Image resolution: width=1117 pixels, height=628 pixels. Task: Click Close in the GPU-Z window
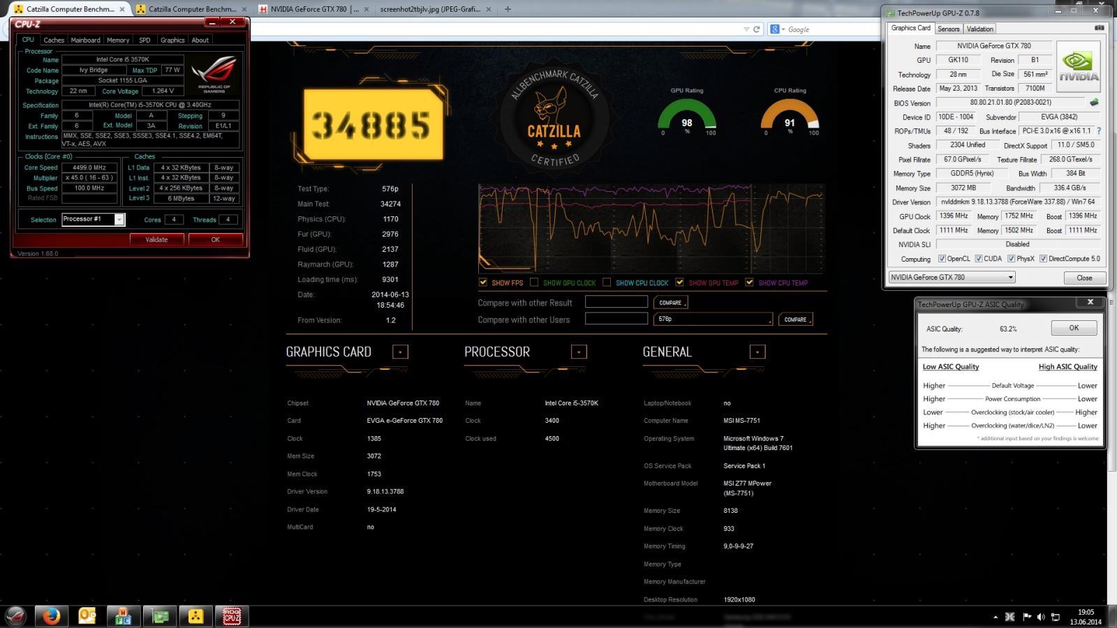[x=1084, y=278]
